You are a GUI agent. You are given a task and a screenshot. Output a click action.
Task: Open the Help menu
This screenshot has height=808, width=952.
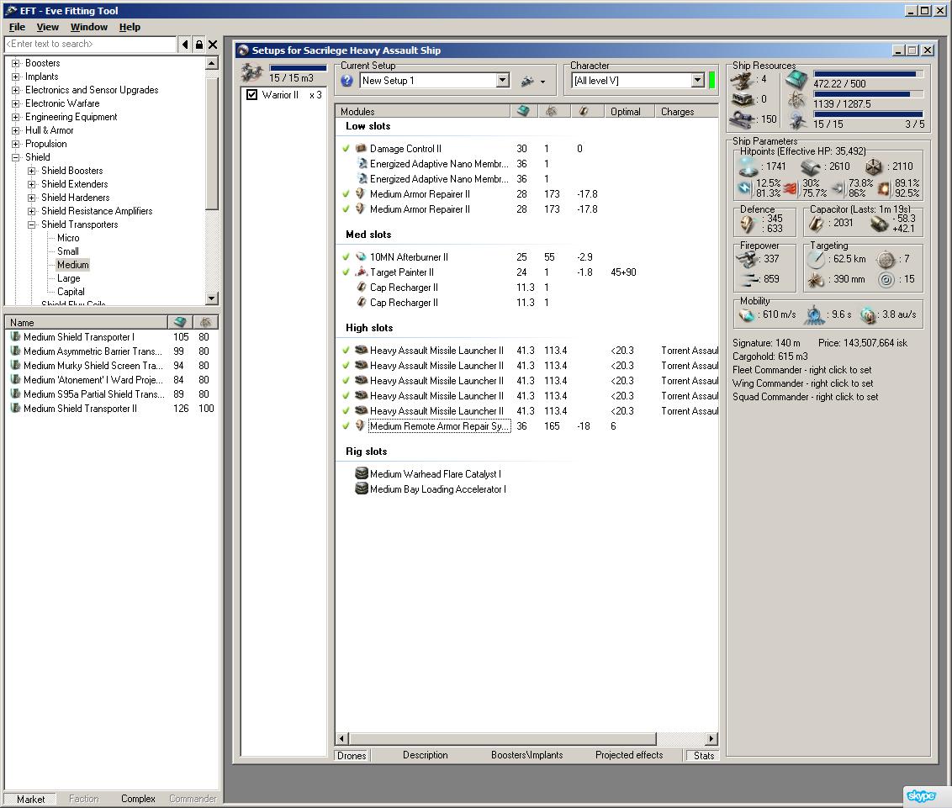coord(130,27)
